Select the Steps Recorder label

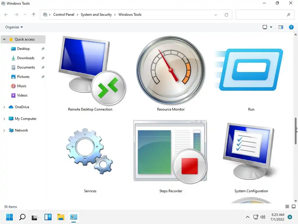click(171, 191)
